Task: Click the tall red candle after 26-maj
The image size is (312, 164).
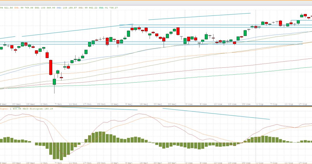Action: coord(178,31)
